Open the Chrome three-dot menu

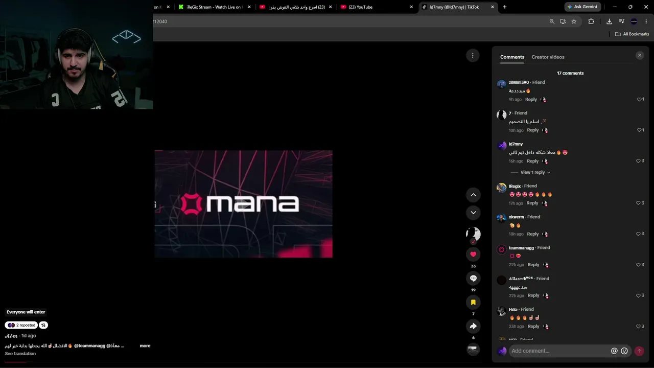point(646,21)
